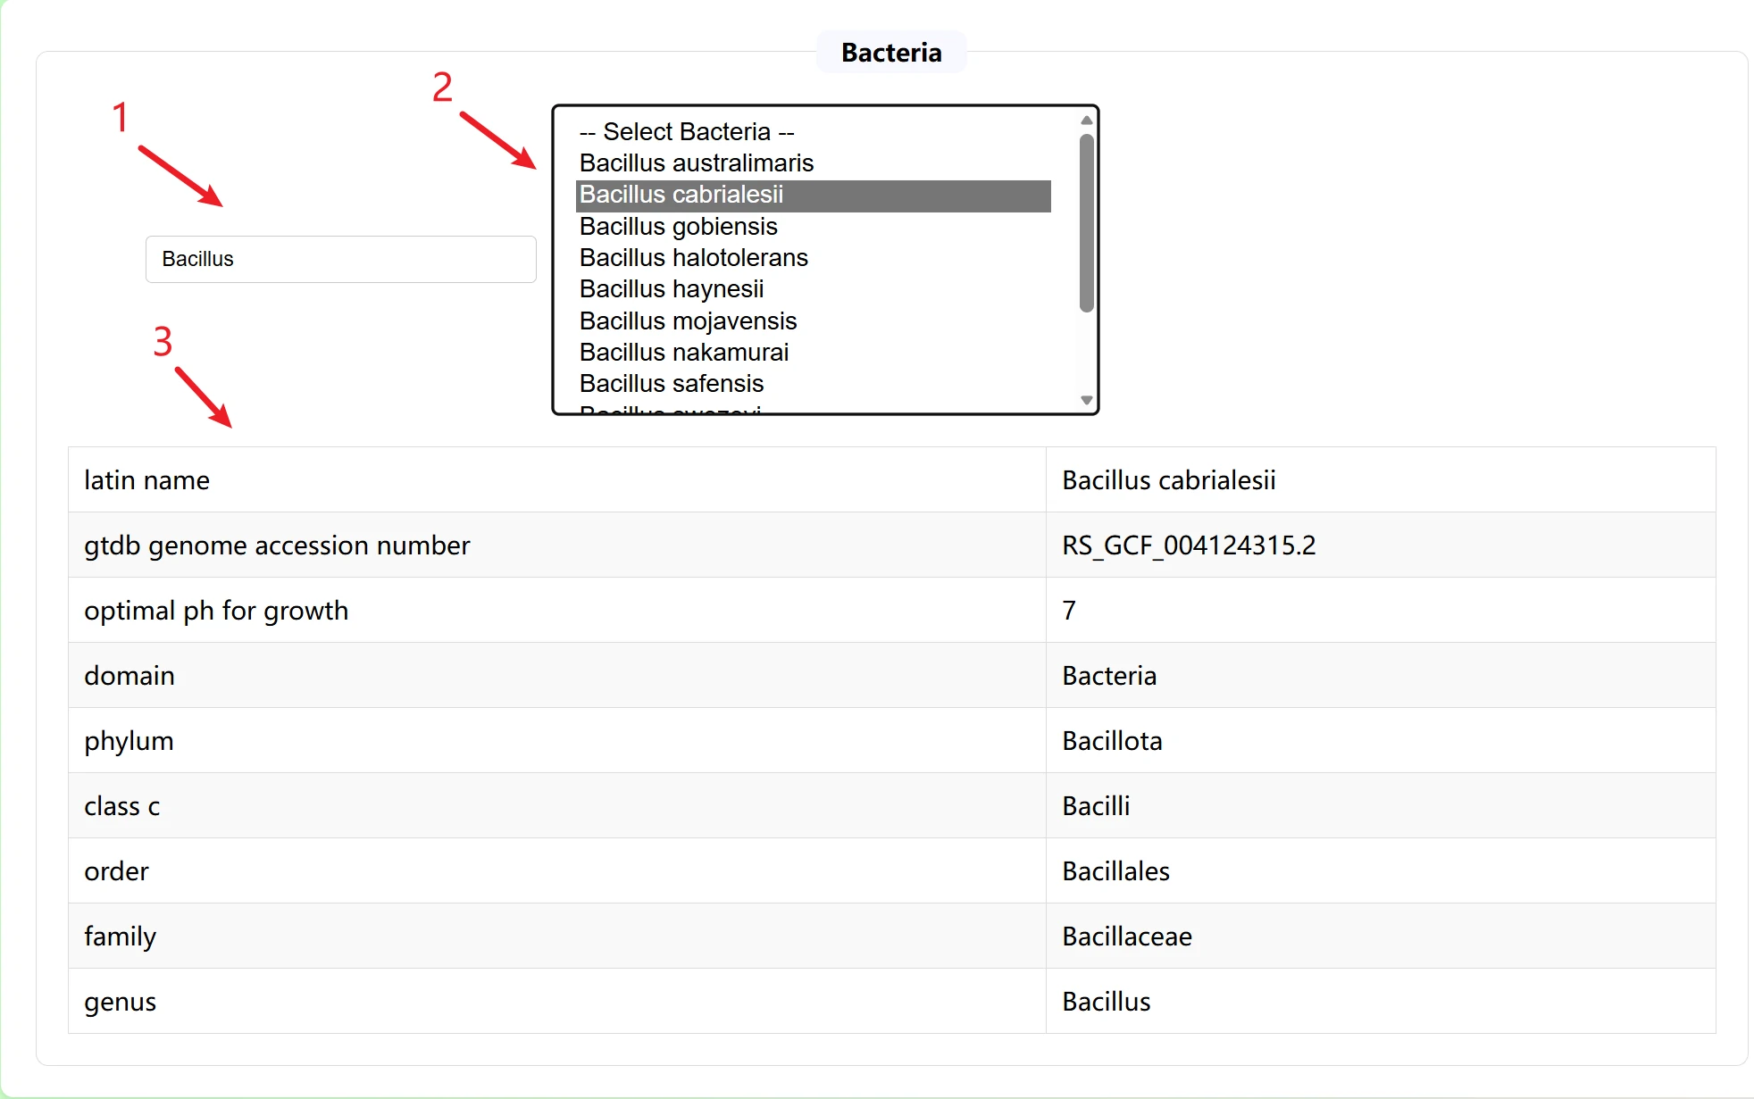Click the 'latin name' table cell
This screenshot has width=1754, height=1099.
147,480
